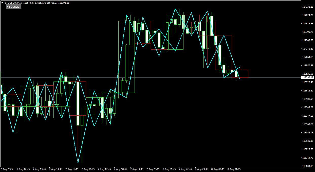Click the 7 Aug 14:45 time label
This screenshot has width=315, height=172.
(56, 169)
